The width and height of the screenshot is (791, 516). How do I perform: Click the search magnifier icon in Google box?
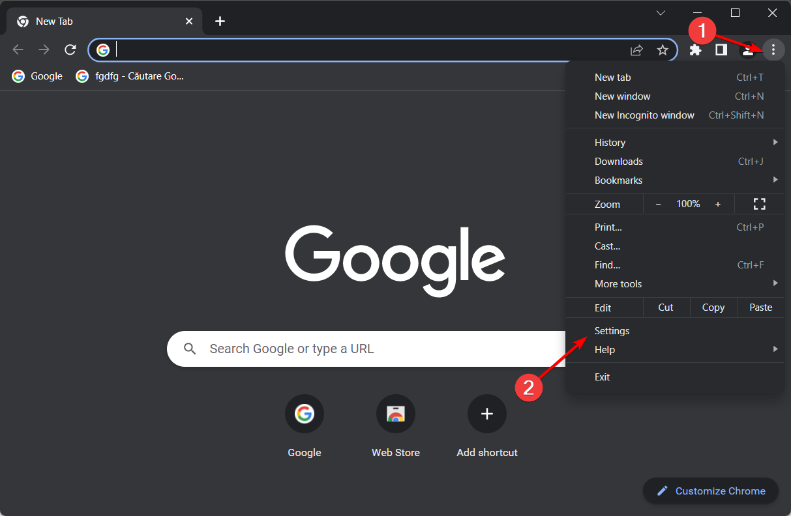[x=190, y=349]
